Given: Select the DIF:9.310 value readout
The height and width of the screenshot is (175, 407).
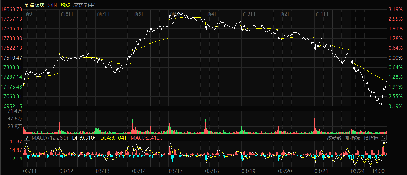Looking at the screenshot, I should tap(85, 138).
